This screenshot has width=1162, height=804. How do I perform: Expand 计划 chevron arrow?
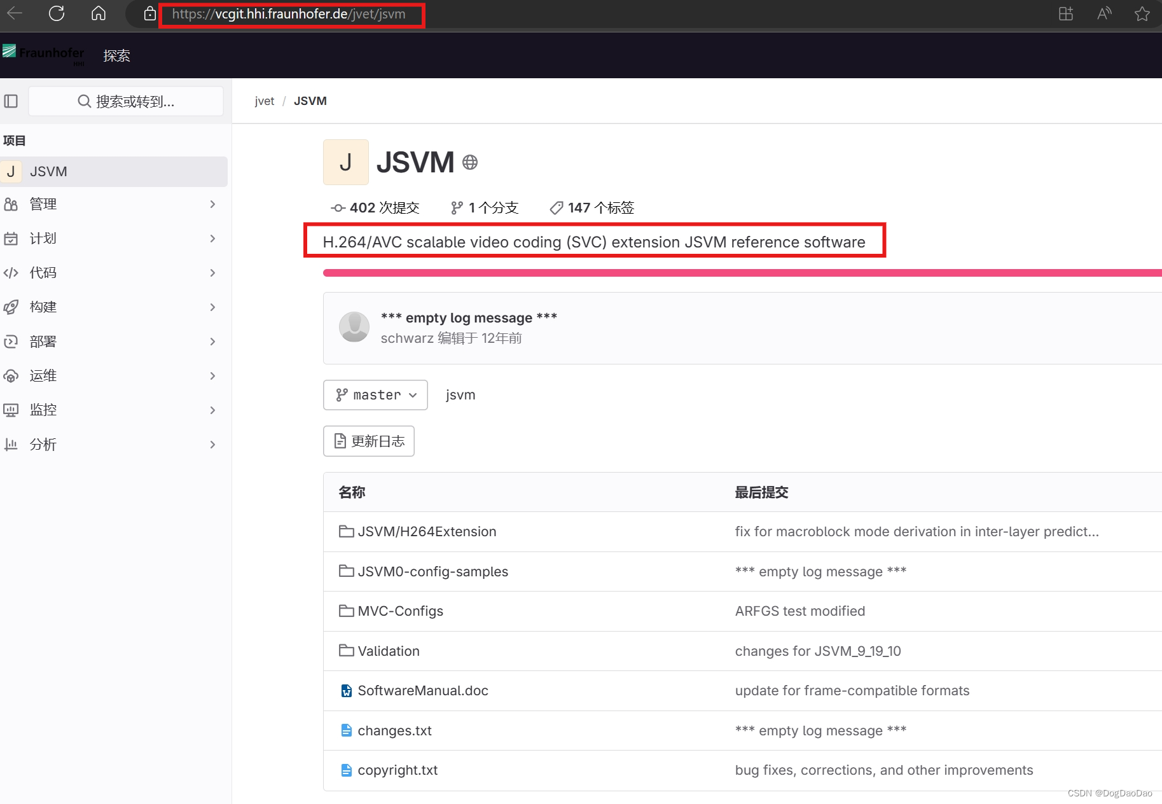coord(213,239)
